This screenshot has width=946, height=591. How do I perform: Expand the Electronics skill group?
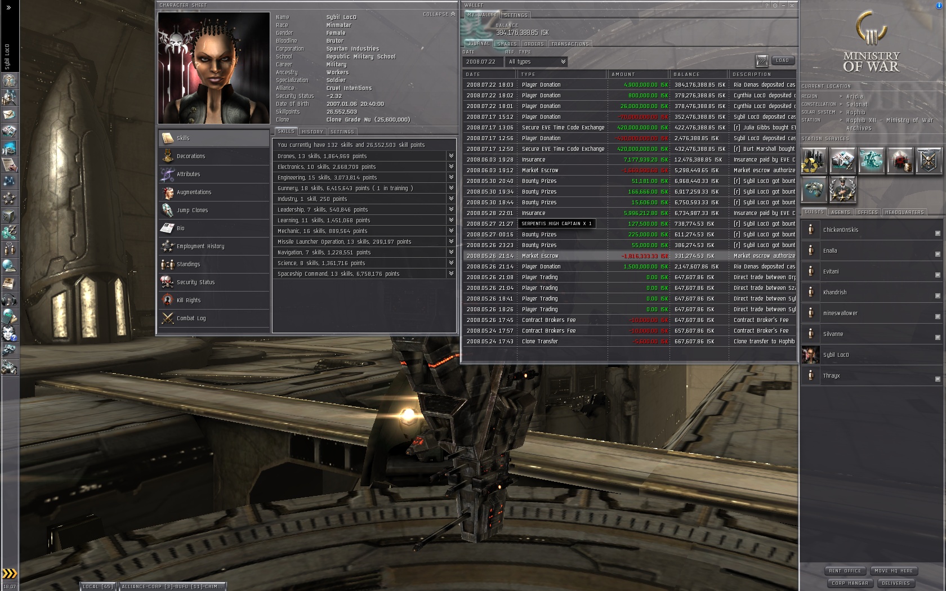pyautogui.click(x=451, y=167)
